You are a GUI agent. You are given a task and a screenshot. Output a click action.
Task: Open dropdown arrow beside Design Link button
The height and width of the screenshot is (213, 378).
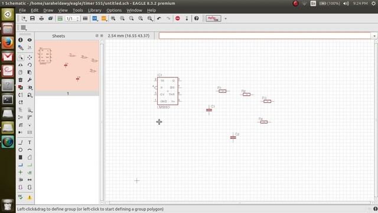(226, 18)
